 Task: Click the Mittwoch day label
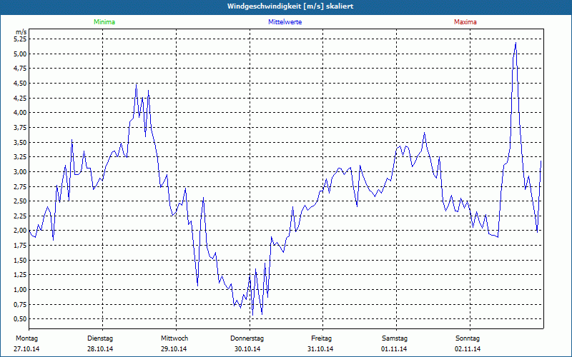tap(174, 338)
